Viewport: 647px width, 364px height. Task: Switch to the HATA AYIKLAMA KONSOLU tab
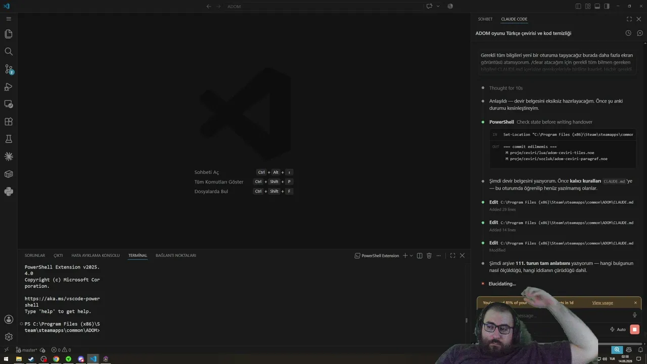96,256
